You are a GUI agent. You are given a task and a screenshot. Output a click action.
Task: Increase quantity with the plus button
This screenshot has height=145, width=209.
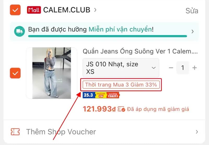(x=194, y=68)
